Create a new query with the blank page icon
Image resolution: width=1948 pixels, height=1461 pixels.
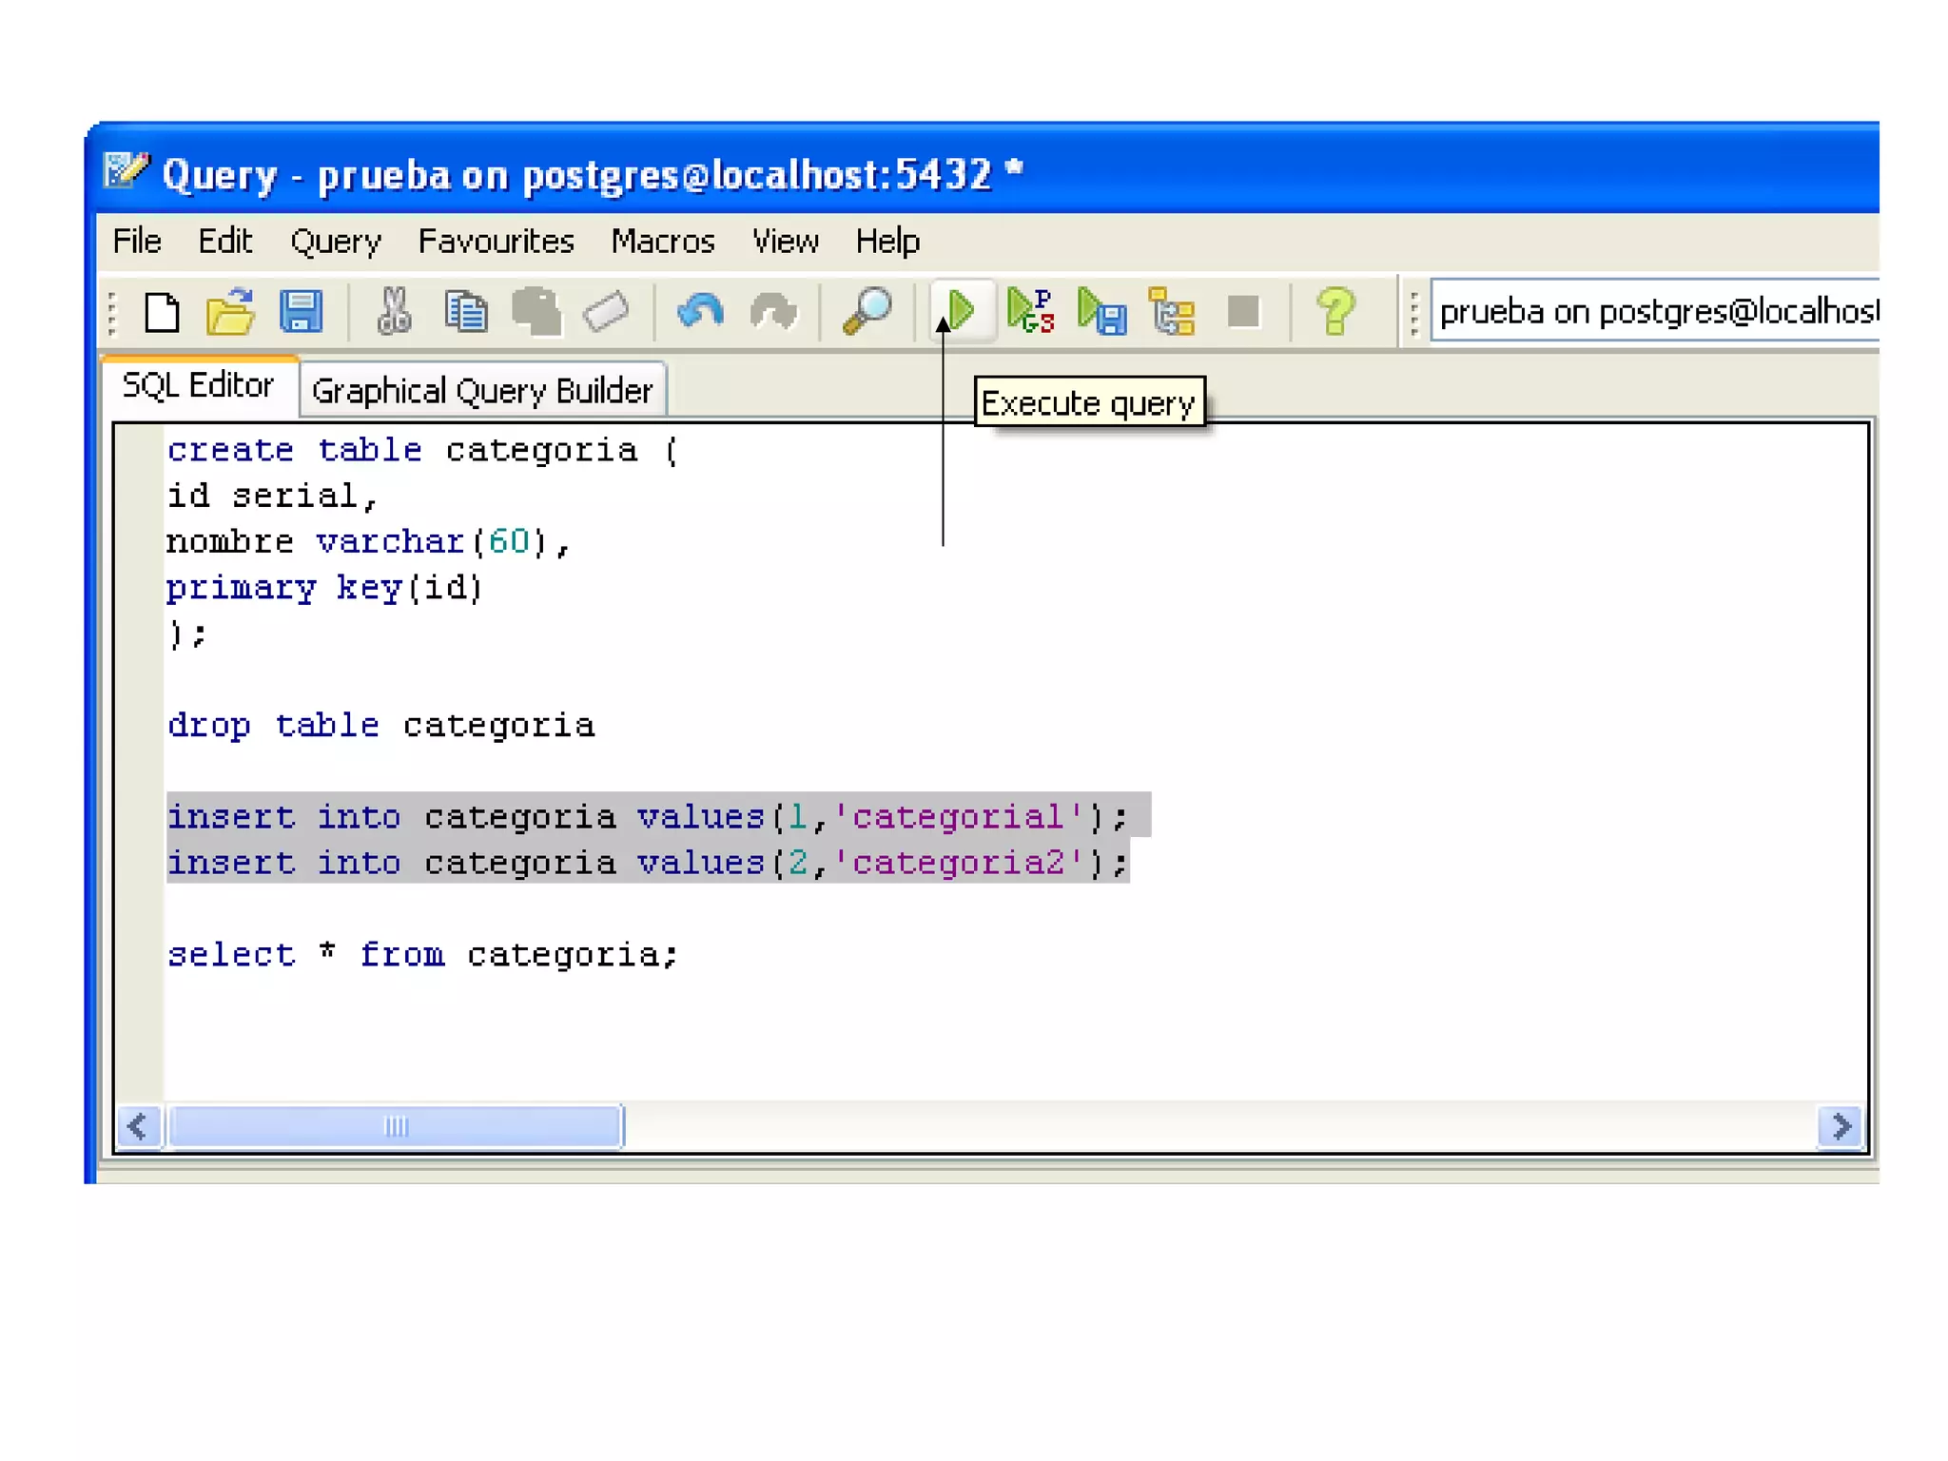162,312
